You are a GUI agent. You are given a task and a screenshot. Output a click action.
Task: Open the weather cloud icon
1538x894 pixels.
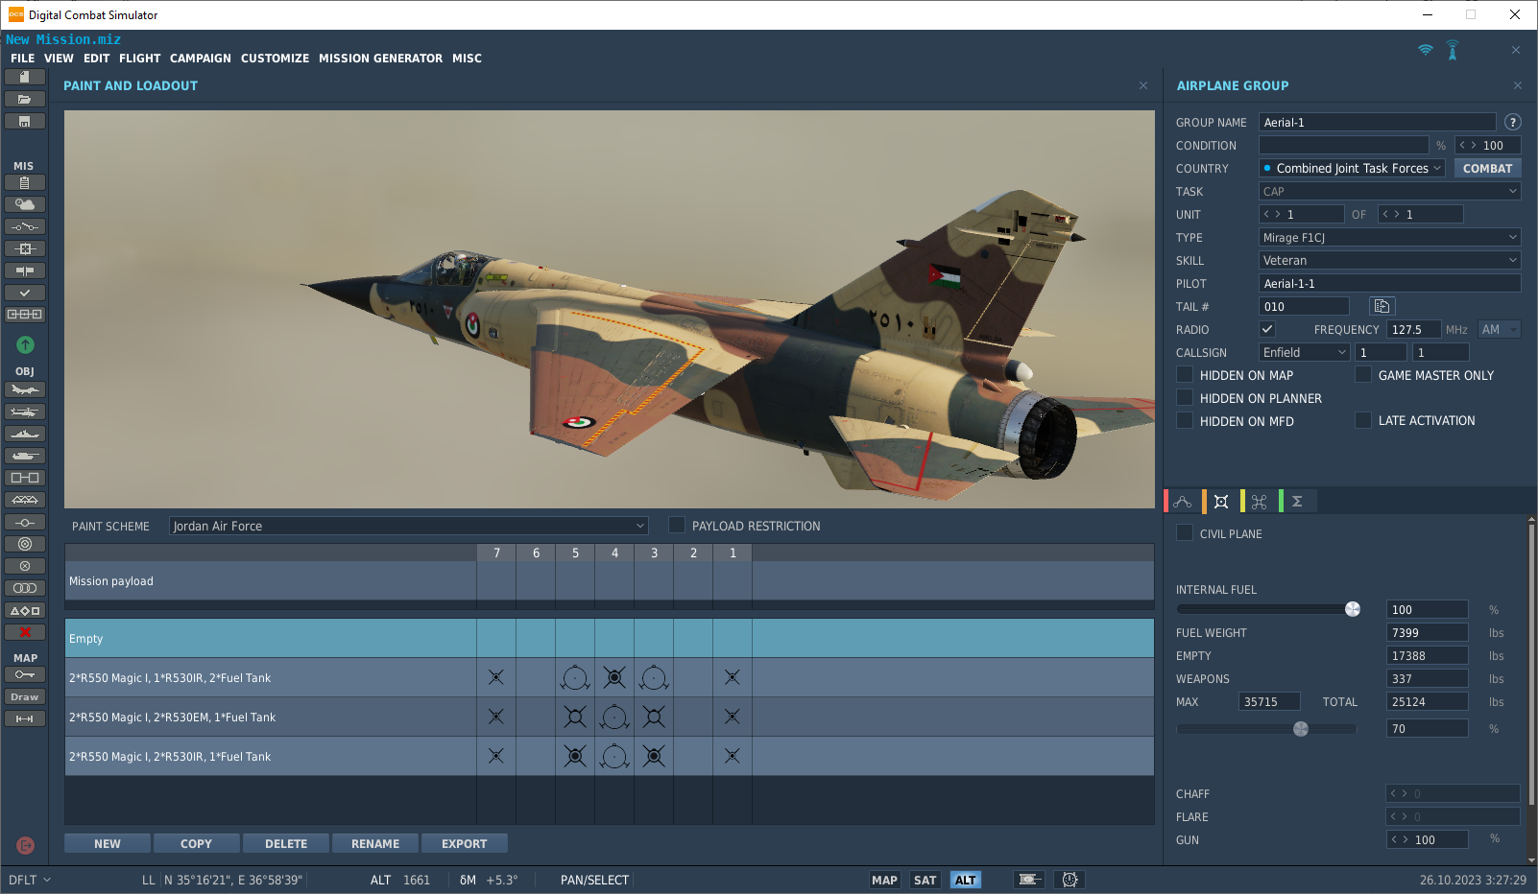click(25, 204)
